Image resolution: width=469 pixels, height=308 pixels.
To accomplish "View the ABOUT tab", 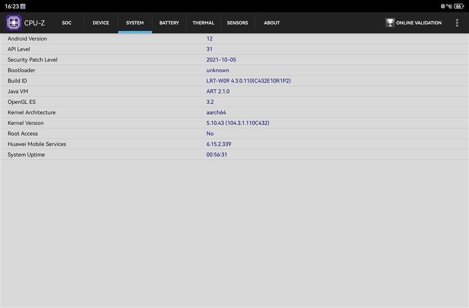I will tap(272, 23).
